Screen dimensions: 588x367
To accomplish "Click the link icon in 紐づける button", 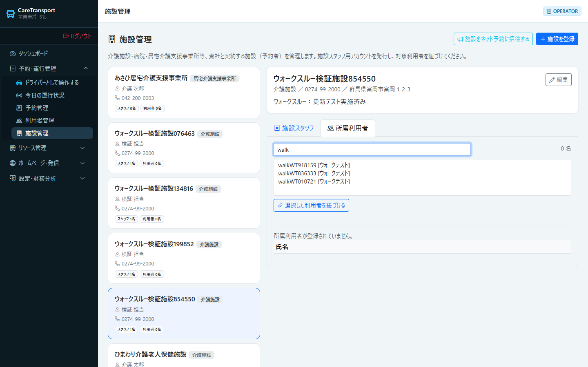I will click(x=280, y=206).
